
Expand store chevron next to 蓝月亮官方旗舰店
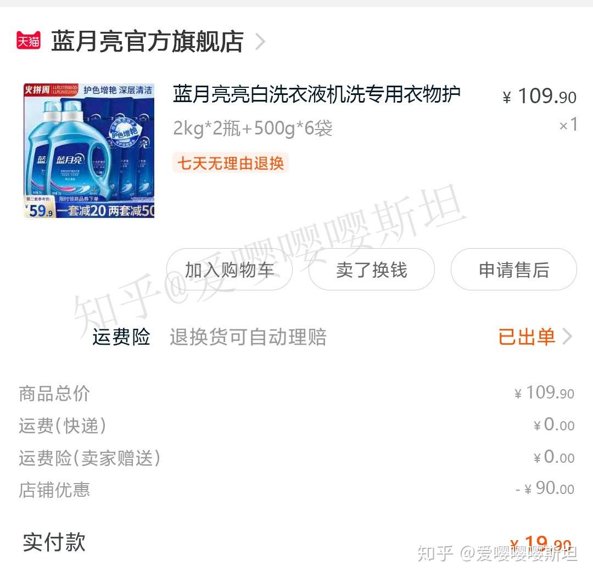tap(260, 41)
